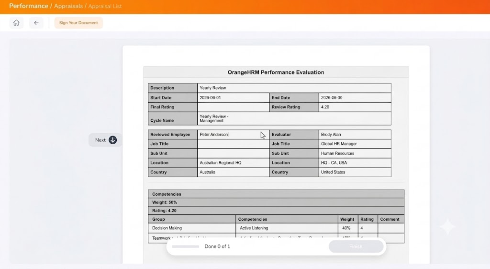Open Appraisal List in the breadcrumb
Viewport: 490px width, 269px height.
point(105,6)
